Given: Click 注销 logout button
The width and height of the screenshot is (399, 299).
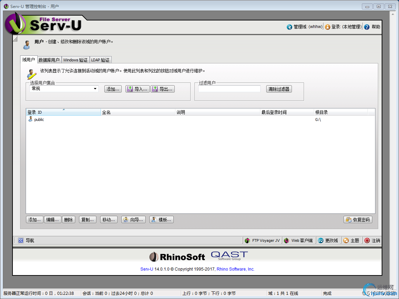Looking at the screenshot, I should (x=372, y=240).
